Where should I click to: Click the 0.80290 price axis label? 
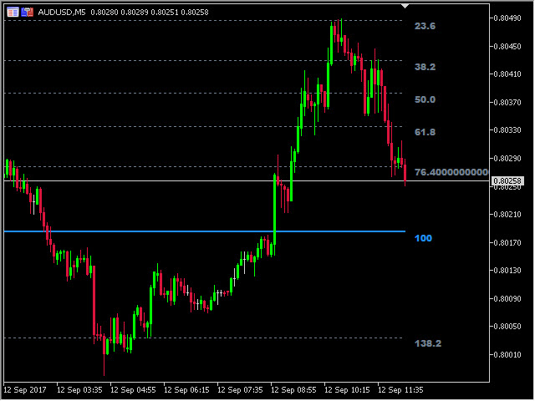(x=507, y=159)
